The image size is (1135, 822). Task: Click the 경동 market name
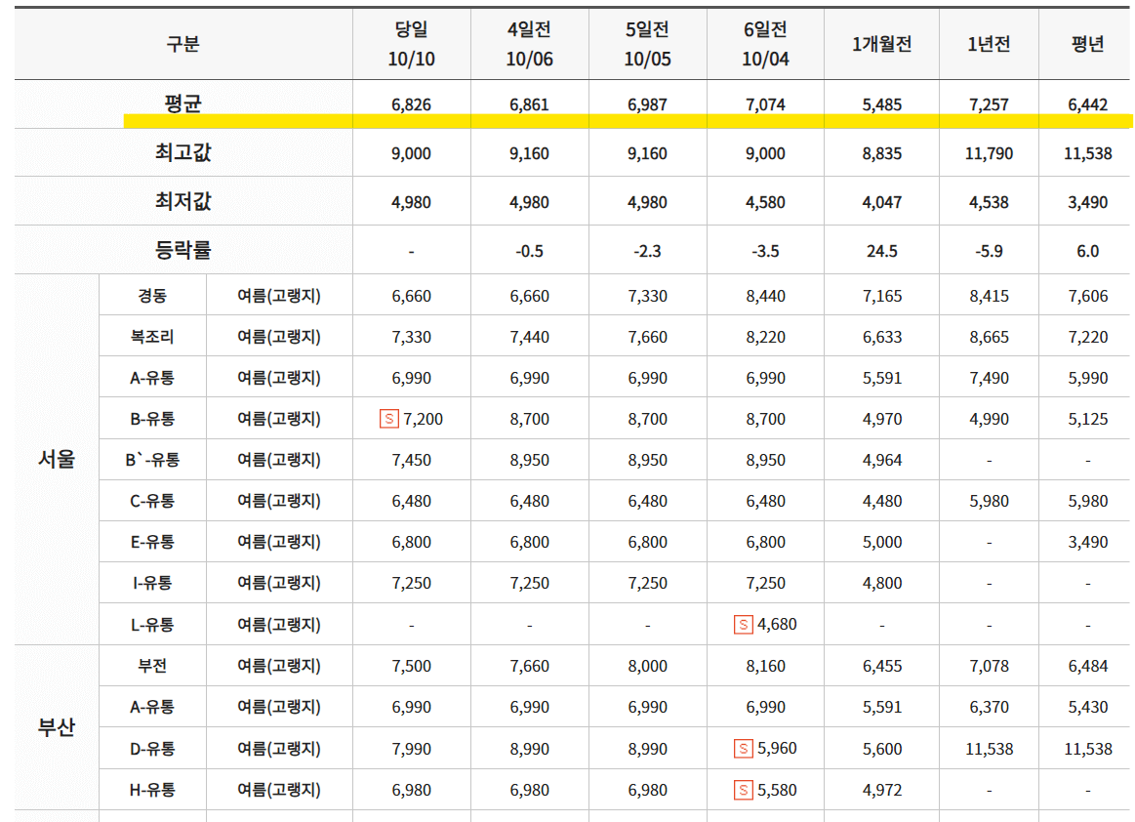pyautogui.click(x=152, y=296)
